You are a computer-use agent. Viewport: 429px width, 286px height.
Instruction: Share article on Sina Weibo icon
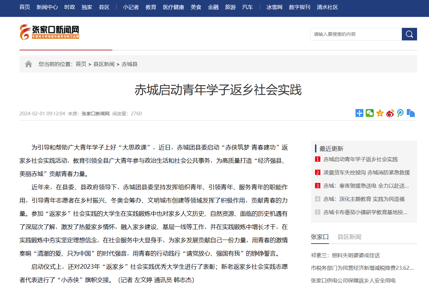coord(390,113)
